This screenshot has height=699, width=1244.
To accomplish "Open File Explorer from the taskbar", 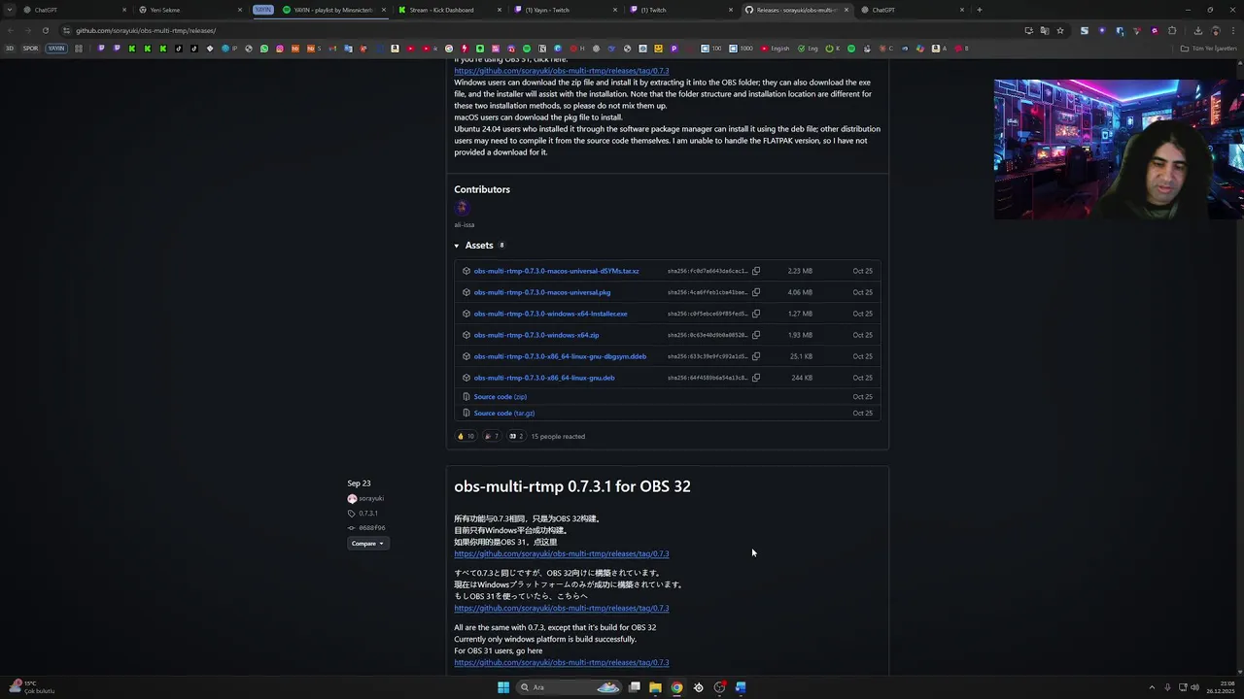I will 655,687.
